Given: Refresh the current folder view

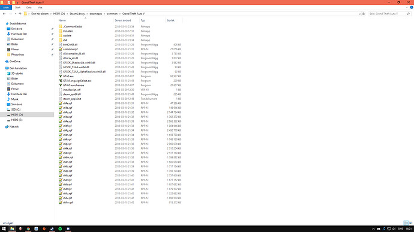Looking at the screenshot, I should point(364,14).
